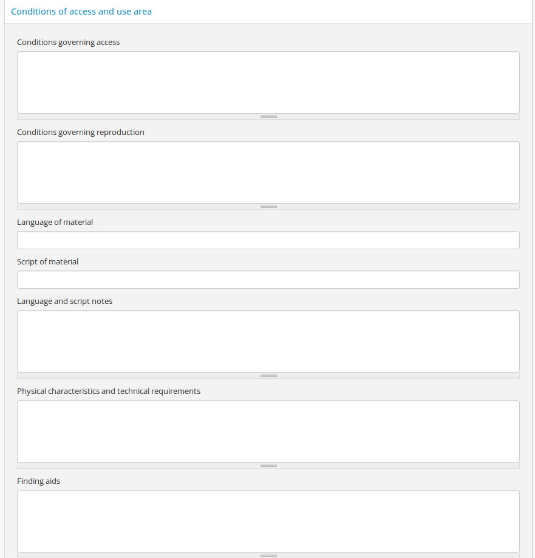Collapse the Conditions of access and use area section

click(x=81, y=12)
